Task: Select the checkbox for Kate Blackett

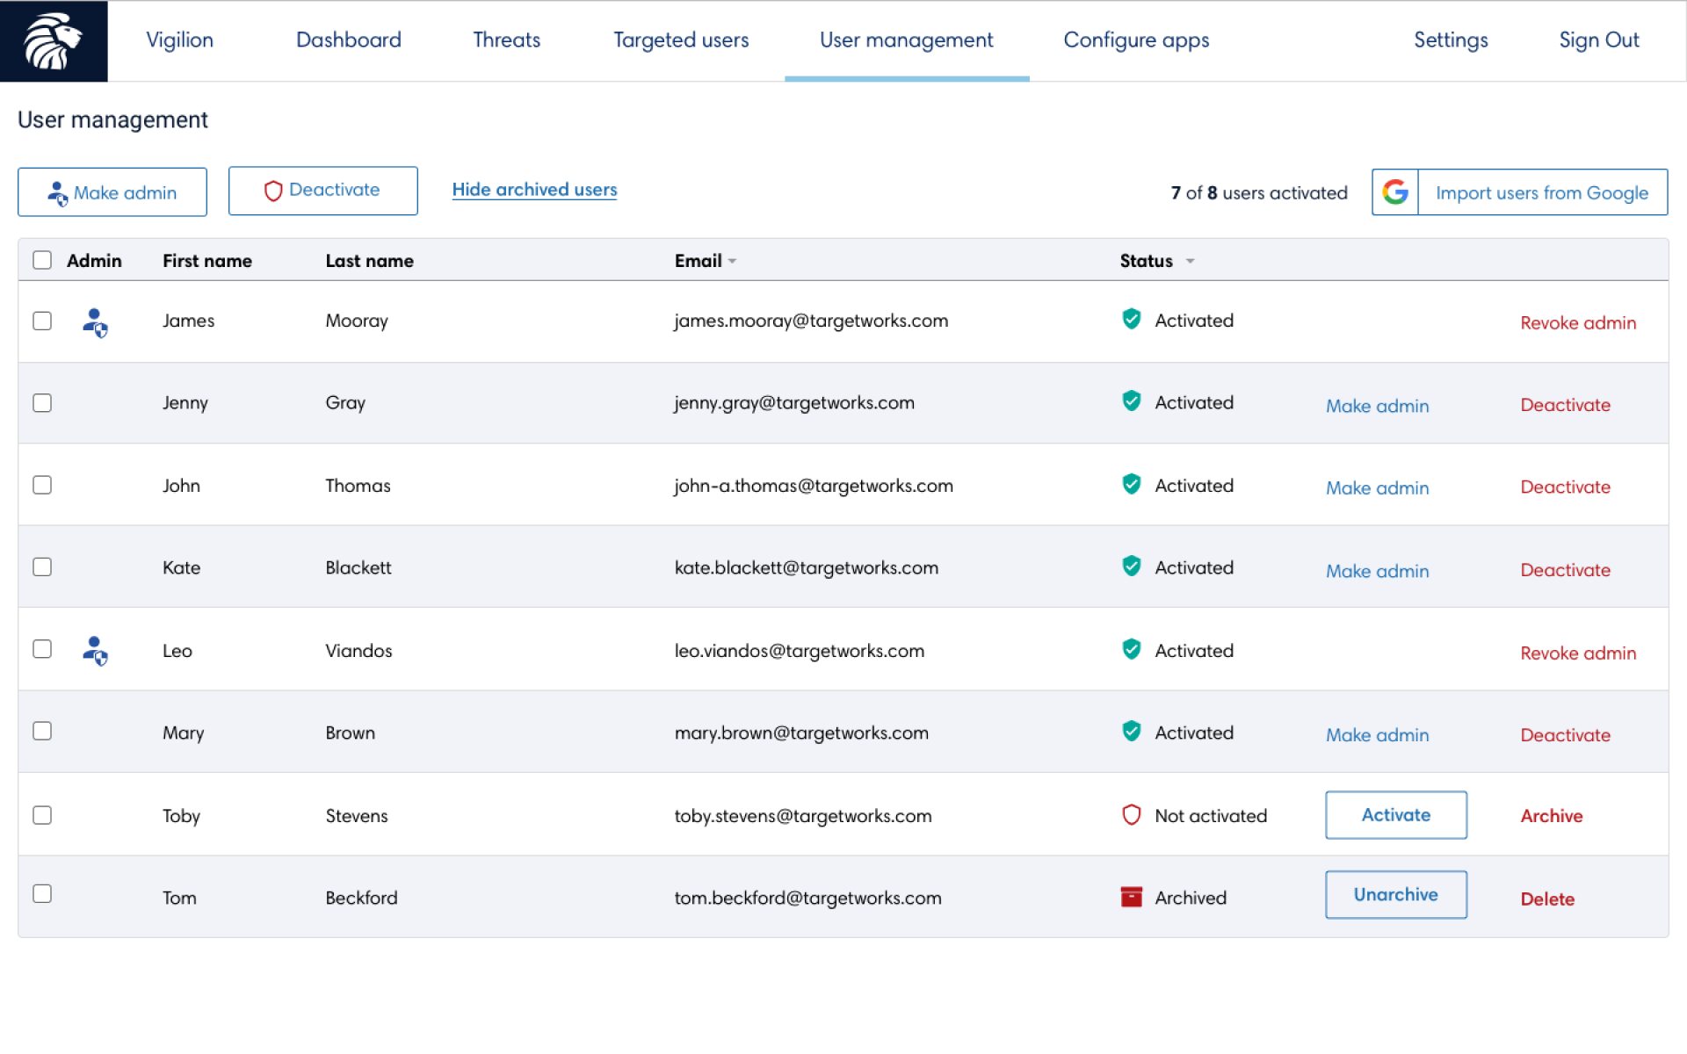Action: coord(42,567)
